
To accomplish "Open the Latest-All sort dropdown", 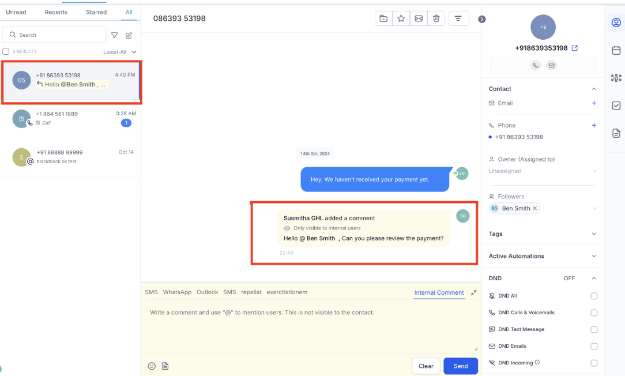I will point(120,52).
